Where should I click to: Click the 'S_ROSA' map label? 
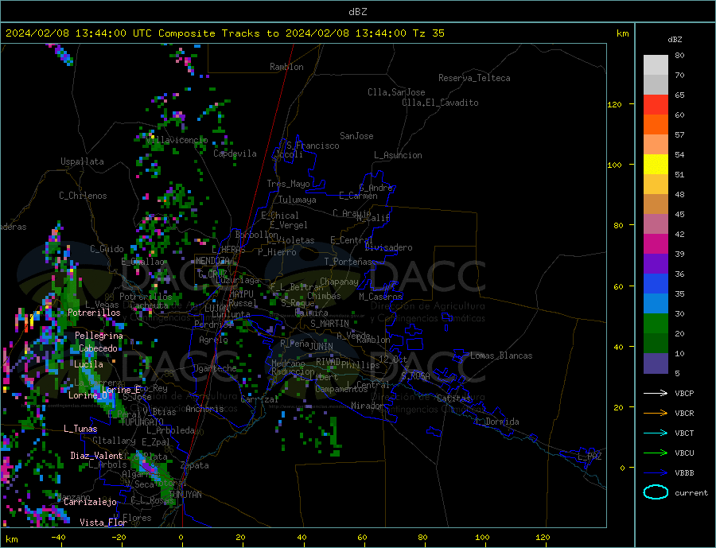click(415, 376)
